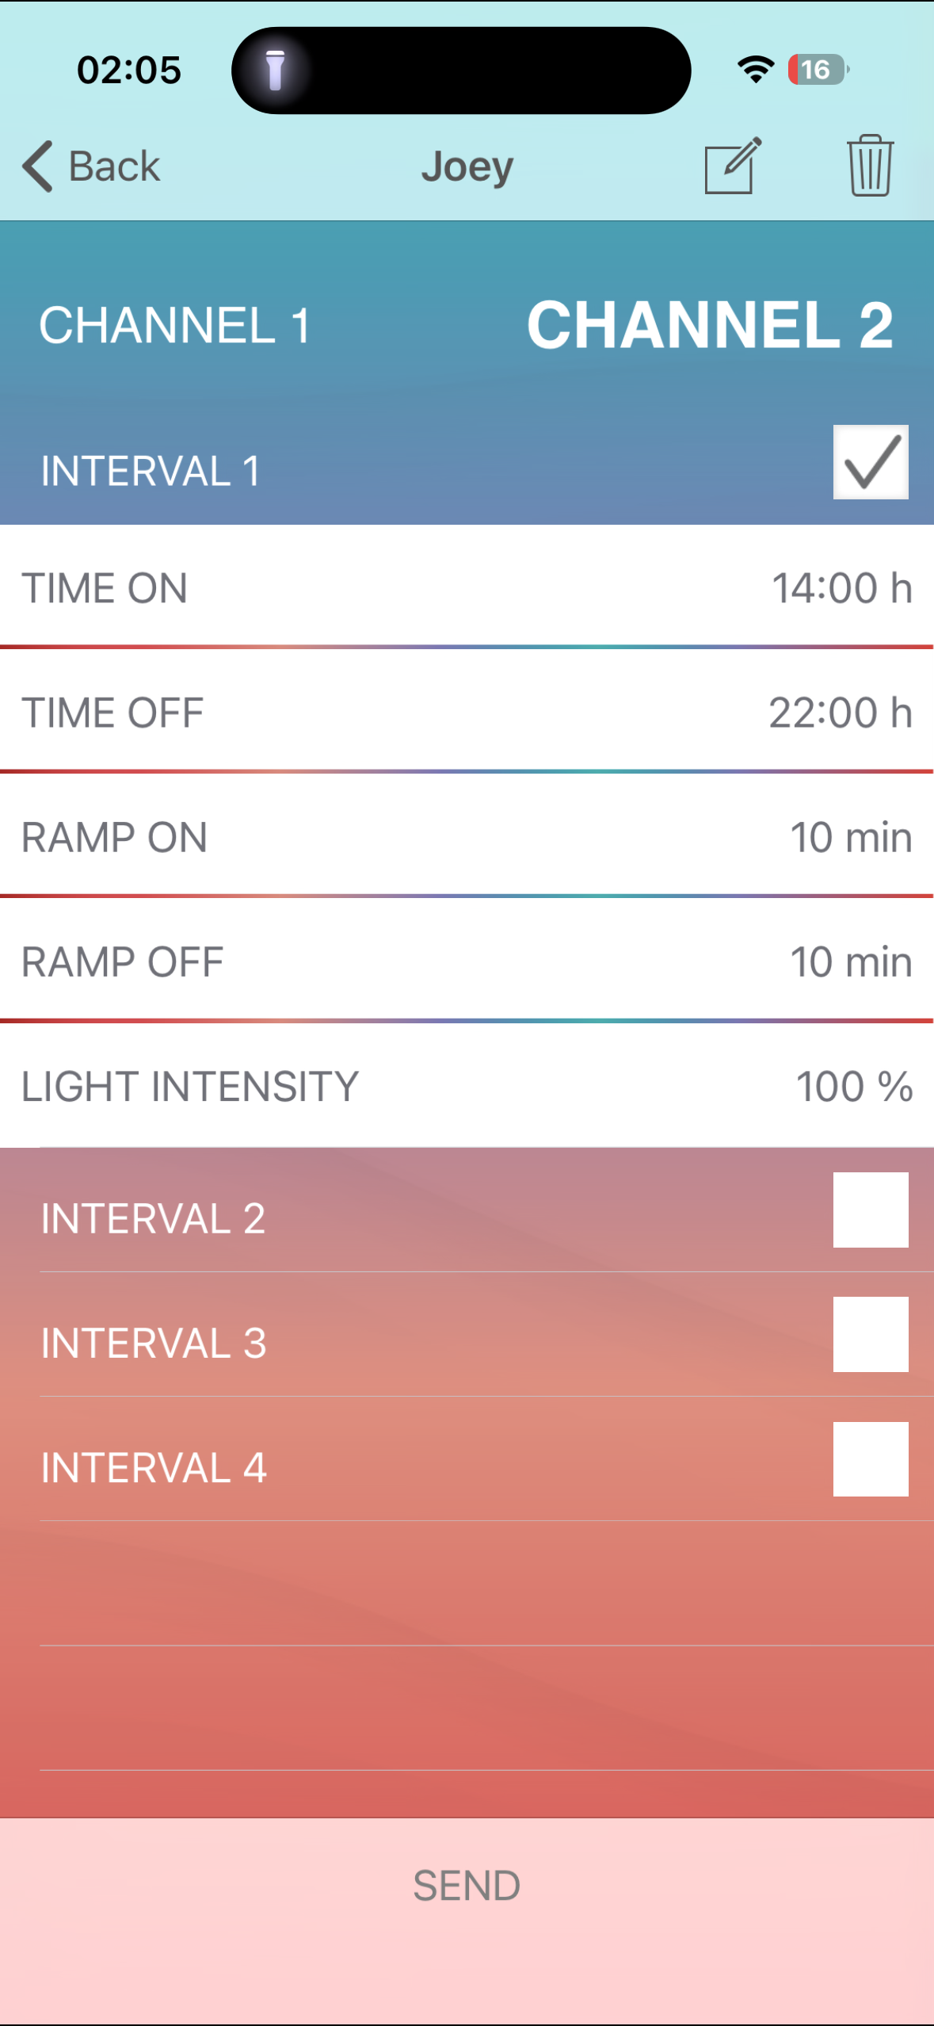Uncheck the Interval 1 checkbox
The height and width of the screenshot is (2026, 934).
(870, 462)
